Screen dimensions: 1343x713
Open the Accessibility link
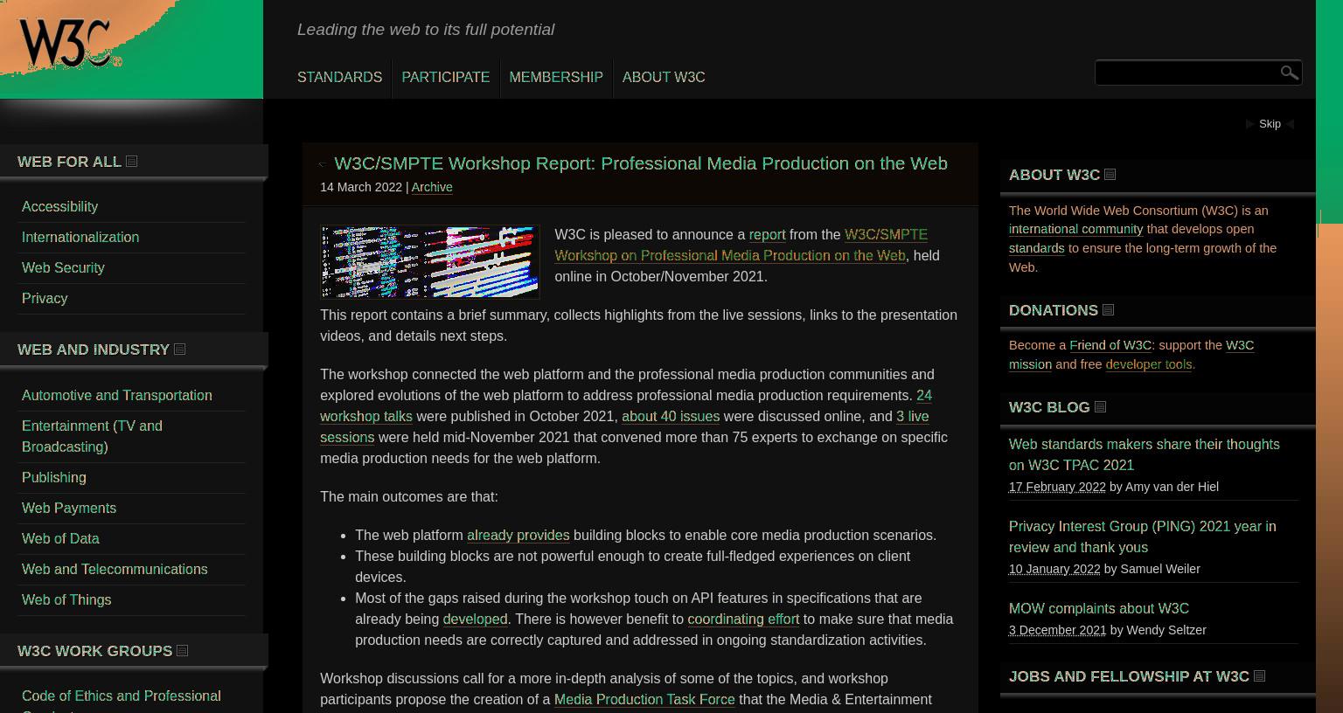click(59, 206)
